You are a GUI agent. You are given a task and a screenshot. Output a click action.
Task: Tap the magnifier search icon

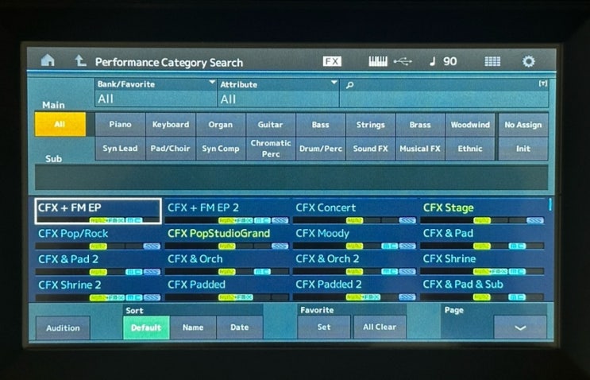tap(349, 85)
